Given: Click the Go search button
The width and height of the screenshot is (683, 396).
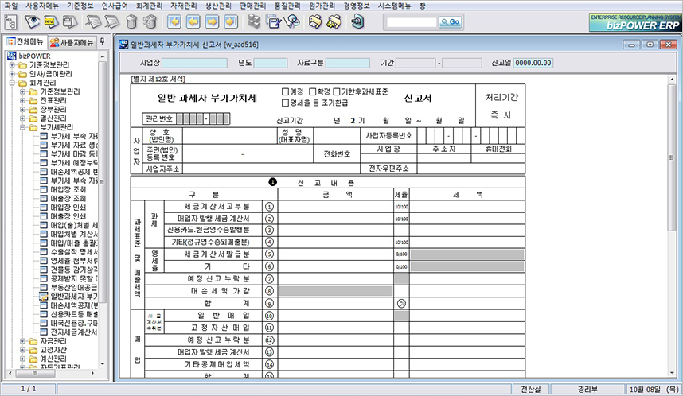Looking at the screenshot, I should point(451,21).
